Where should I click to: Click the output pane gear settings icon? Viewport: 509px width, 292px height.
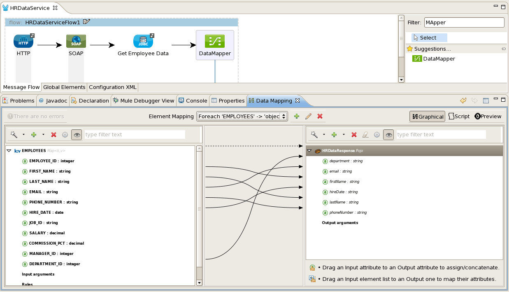coord(377,135)
